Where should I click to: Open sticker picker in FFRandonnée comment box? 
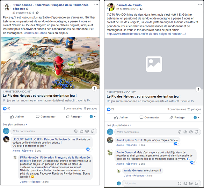(93, 131)
